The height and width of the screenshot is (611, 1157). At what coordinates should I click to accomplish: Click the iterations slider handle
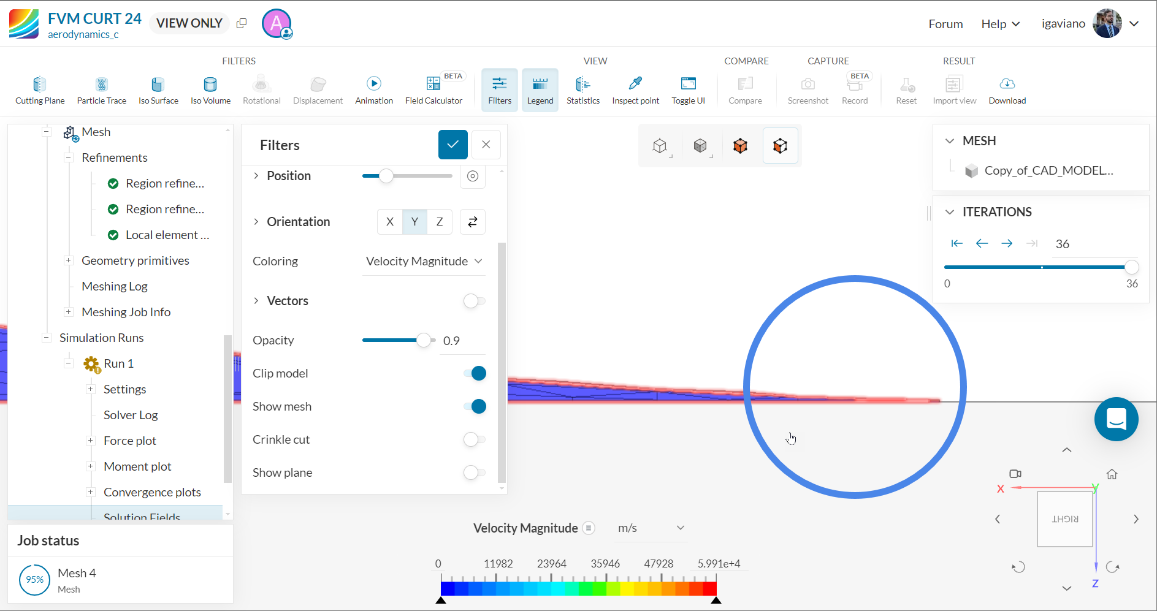click(x=1131, y=267)
